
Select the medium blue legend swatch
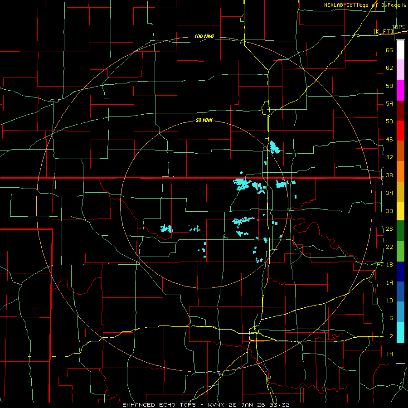400,291
